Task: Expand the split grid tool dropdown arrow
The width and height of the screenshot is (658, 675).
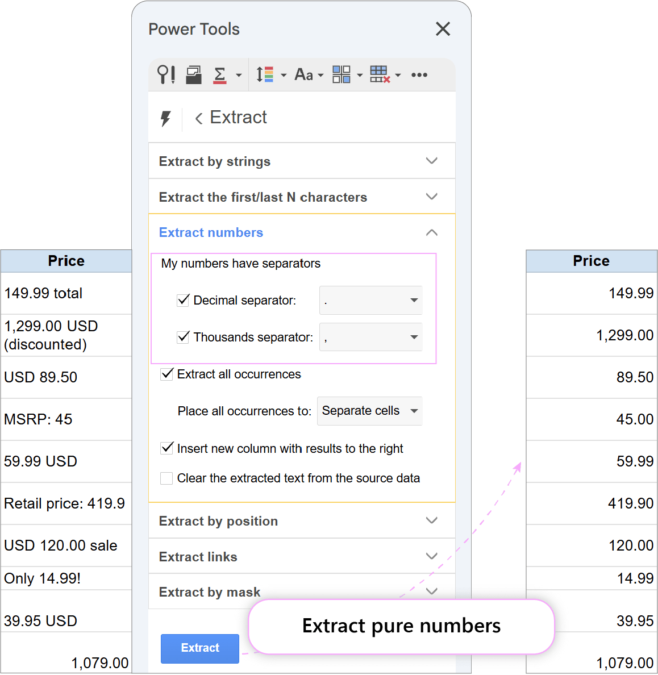Action: pos(360,76)
